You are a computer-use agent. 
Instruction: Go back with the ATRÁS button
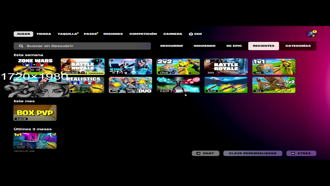301,153
